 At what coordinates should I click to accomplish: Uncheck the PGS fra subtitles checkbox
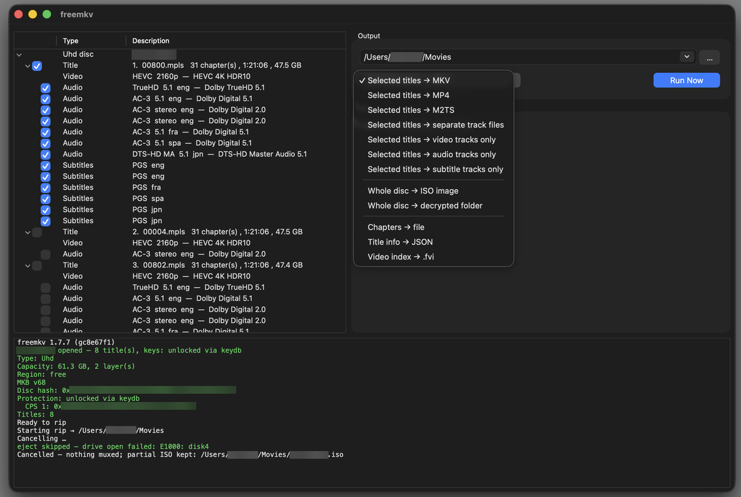[45, 188]
